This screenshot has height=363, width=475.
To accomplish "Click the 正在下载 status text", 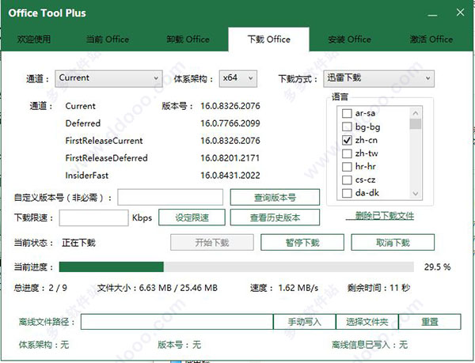I will [x=78, y=243].
